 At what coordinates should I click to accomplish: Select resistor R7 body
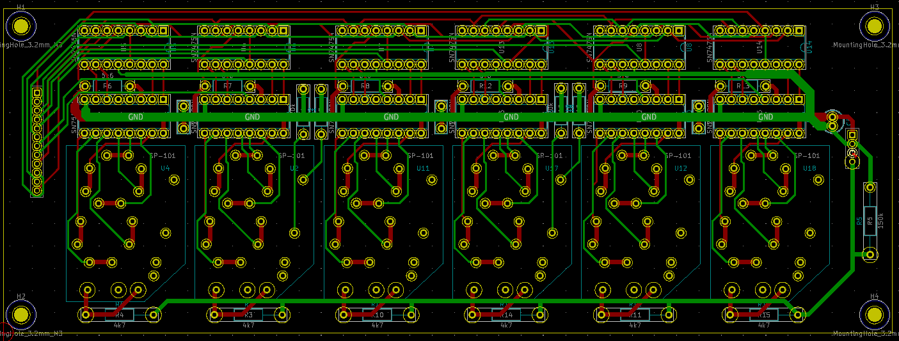tap(228, 86)
